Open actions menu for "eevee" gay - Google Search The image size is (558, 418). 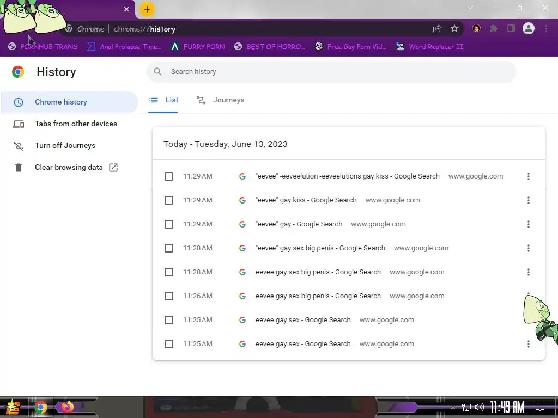pyautogui.click(x=529, y=224)
